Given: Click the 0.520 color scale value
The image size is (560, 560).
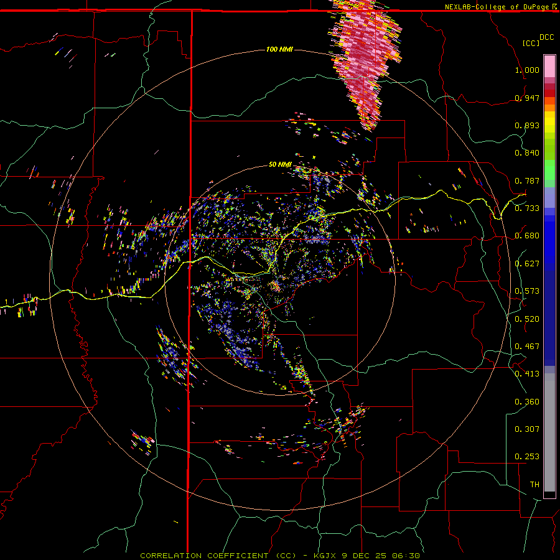Looking at the screenshot, I should pos(527,319).
